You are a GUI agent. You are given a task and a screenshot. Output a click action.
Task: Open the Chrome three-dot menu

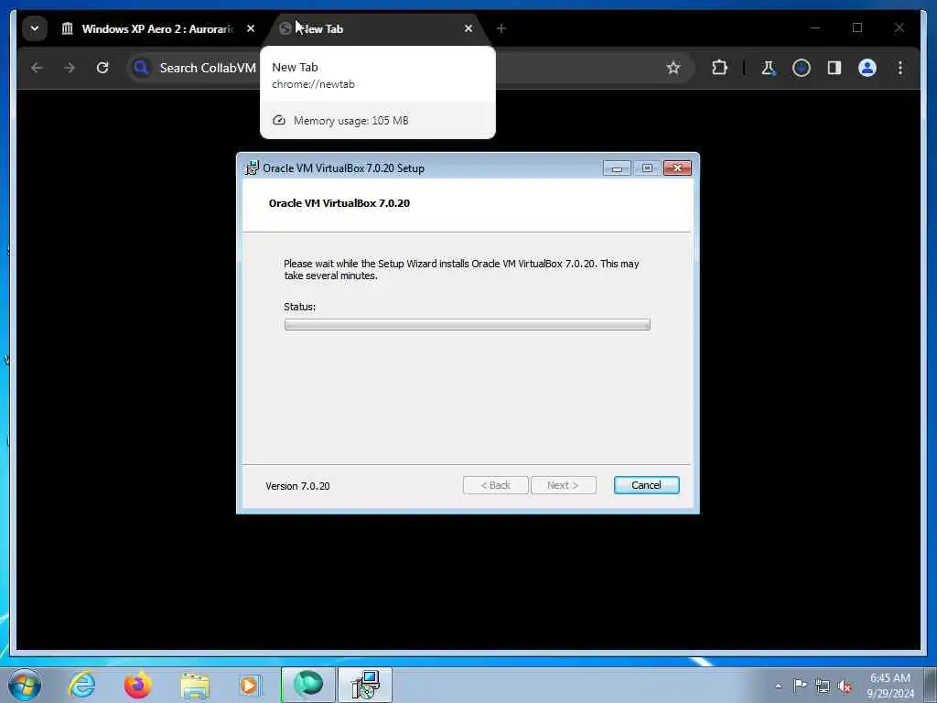(900, 68)
